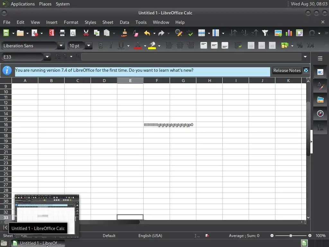The width and height of the screenshot is (329, 247).
Task: Click the zoom slider handle
Action: 291,236
